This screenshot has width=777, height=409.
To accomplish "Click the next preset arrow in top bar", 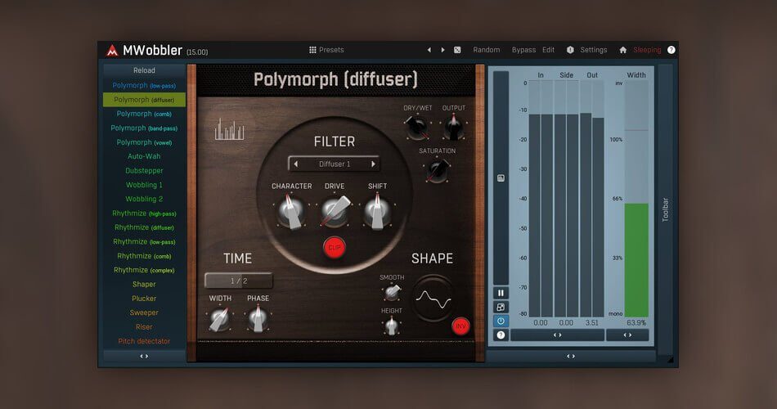I will (443, 50).
